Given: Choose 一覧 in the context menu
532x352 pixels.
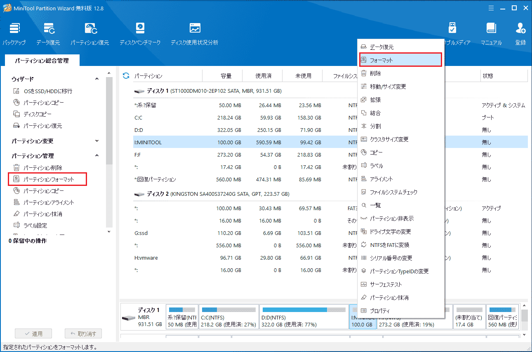Looking at the screenshot, I should [401, 205].
